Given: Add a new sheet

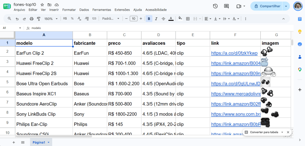Looking at the screenshot, I should point(14,142).
